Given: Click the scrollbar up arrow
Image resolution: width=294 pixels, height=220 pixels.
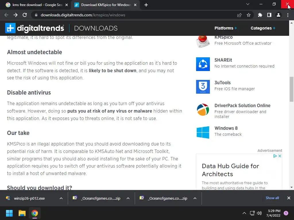Looking at the screenshot, I should [291, 23].
